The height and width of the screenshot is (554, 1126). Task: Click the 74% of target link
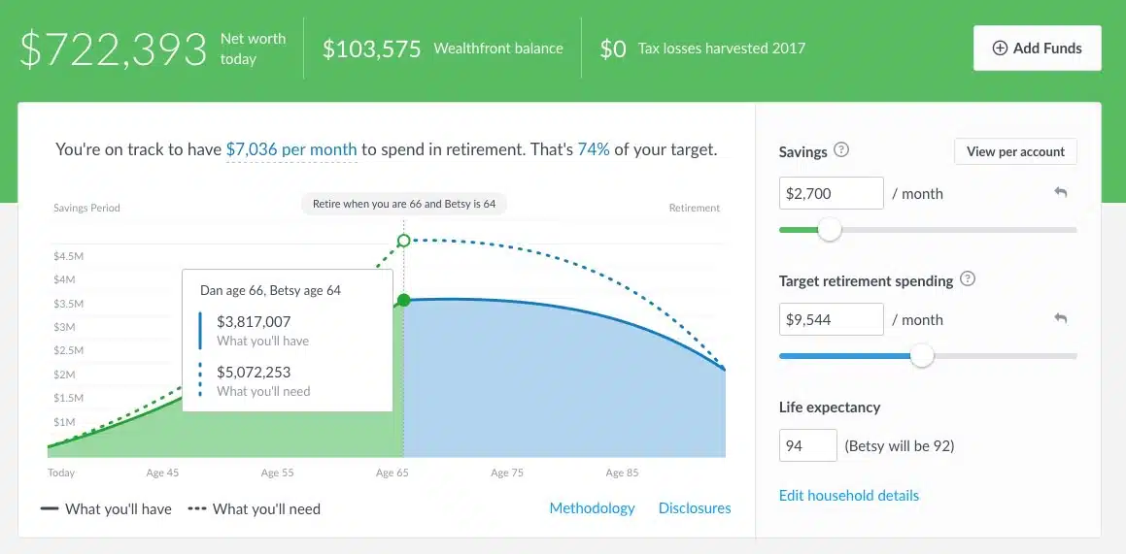593,149
